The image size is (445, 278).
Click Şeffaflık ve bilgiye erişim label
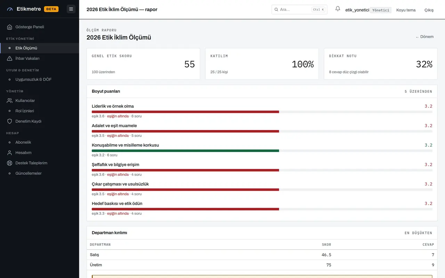click(115, 165)
